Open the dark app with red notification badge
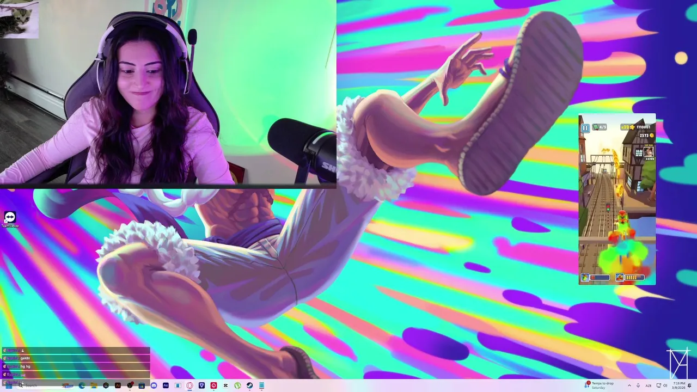Screen dimensions: 697x392 [130, 385]
